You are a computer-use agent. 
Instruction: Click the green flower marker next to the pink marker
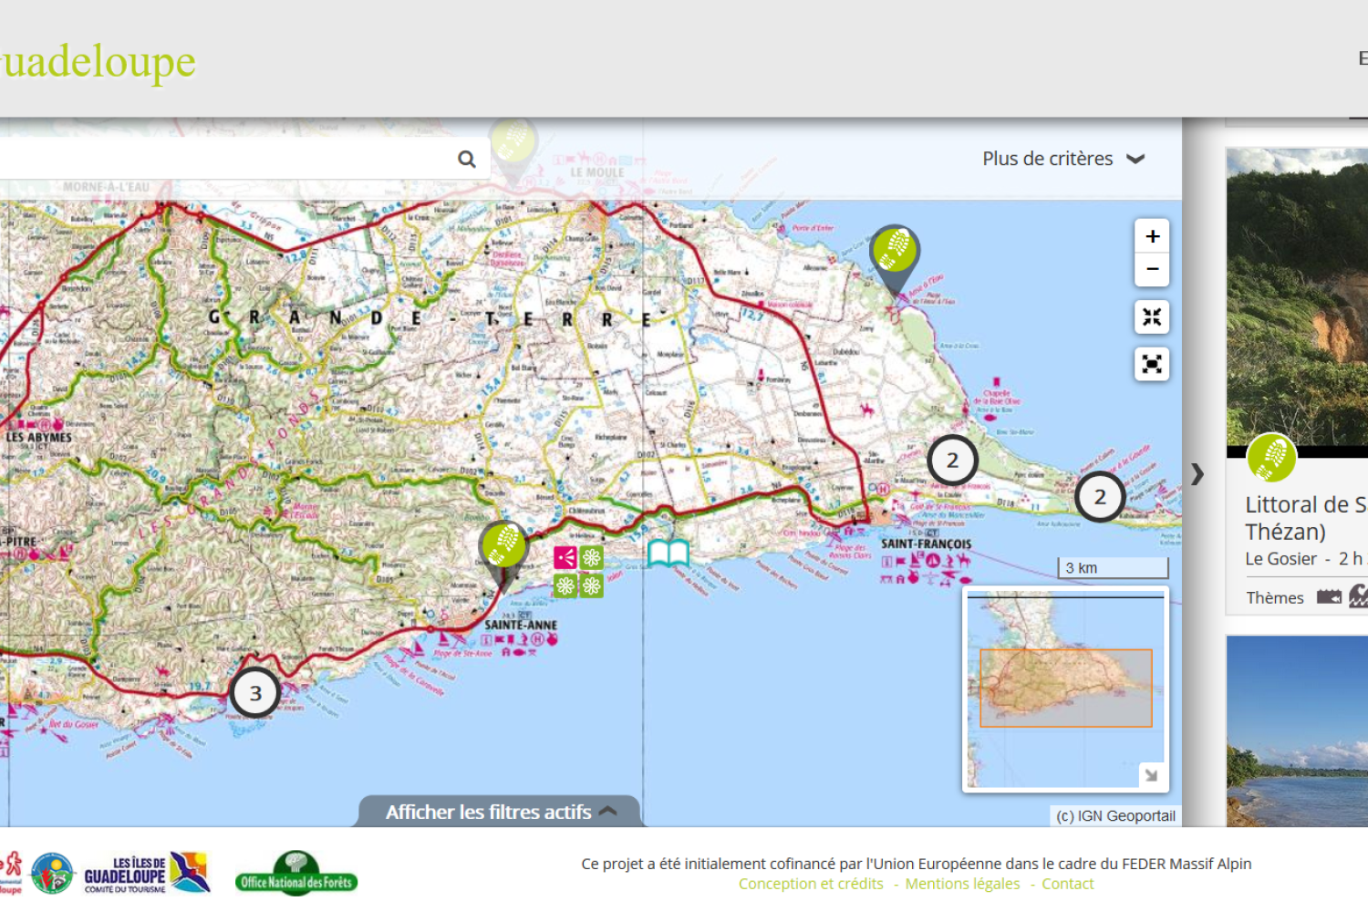(592, 557)
